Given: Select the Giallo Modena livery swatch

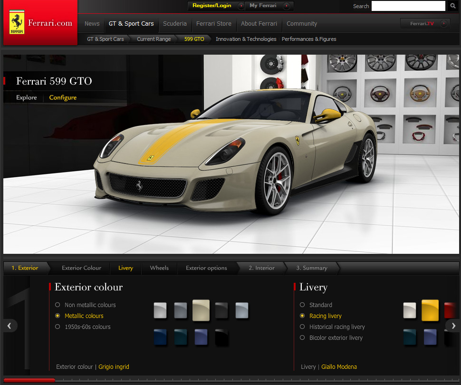Looking at the screenshot, I should click(x=430, y=310).
